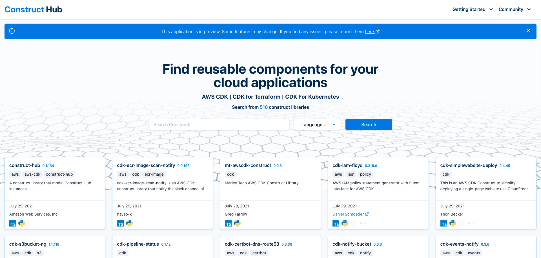The width and height of the screenshot is (541, 258).
Task: Select the 'aws' tag on cdk-iam-floyd card
Action: (x=338, y=174)
